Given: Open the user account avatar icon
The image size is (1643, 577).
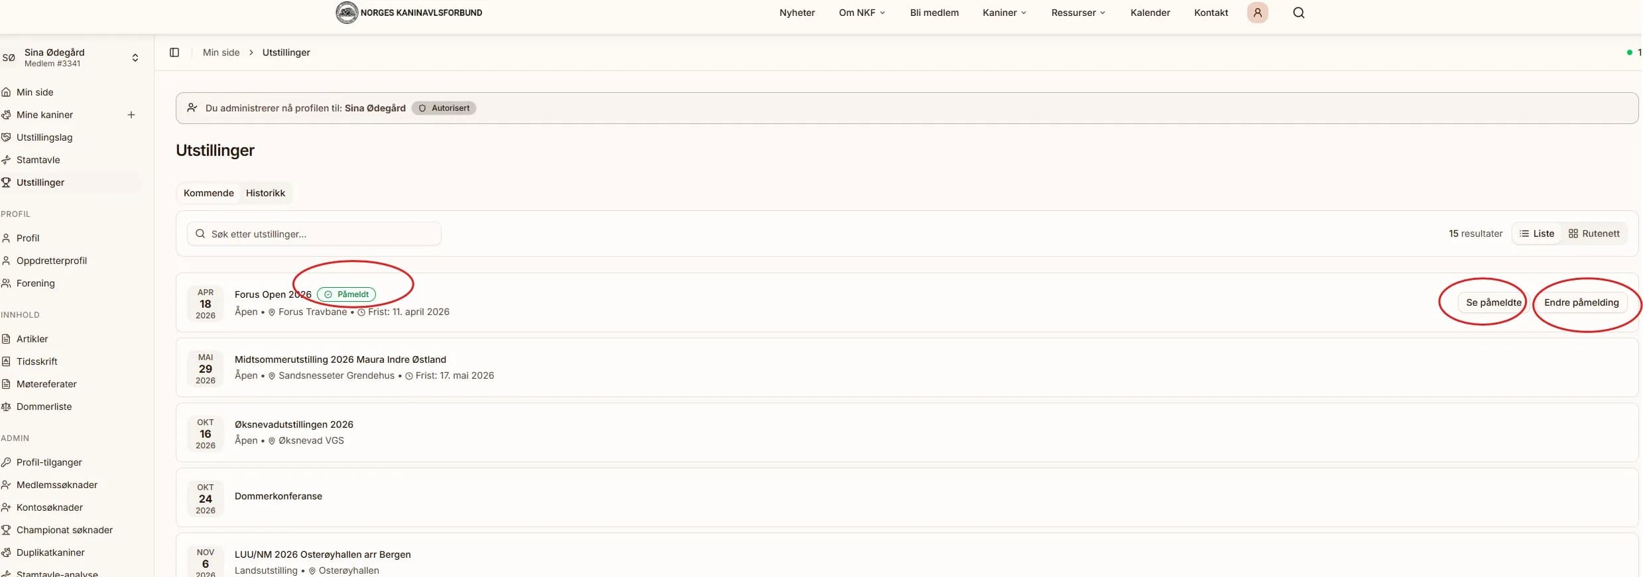Looking at the screenshot, I should point(1257,13).
